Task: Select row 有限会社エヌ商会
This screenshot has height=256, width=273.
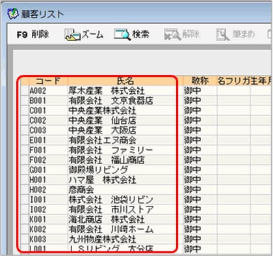Action: tap(102, 140)
